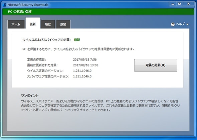
Task: Click the help question mark icon
Action: point(173,24)
